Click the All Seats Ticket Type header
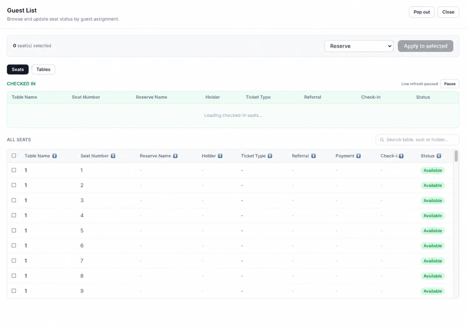467x328 pixels. coord(253,156)
